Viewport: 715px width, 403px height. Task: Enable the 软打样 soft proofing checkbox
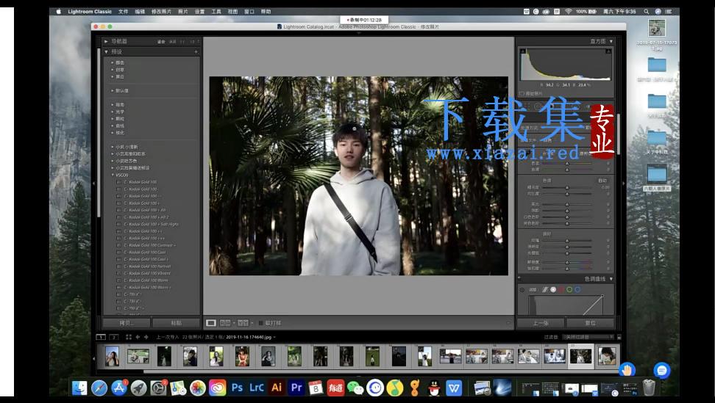coord(261,323)
